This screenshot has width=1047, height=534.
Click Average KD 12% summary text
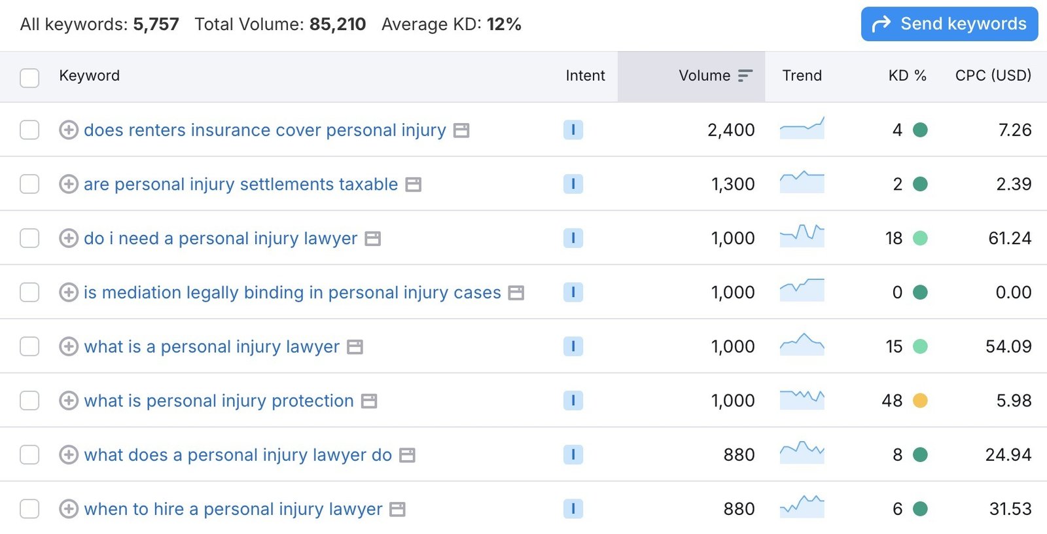452,24
